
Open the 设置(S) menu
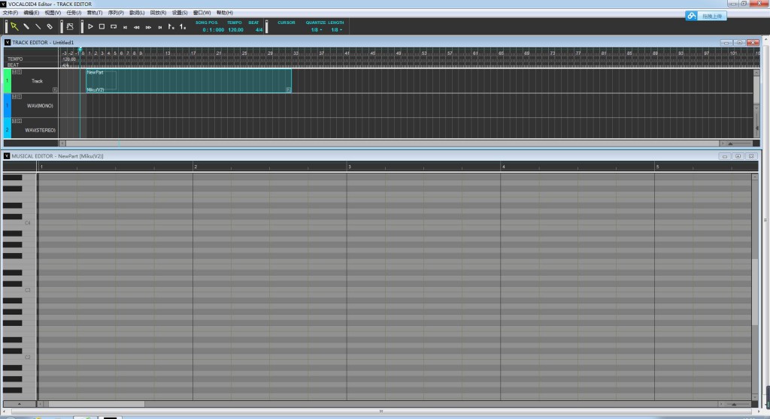[179, 13]
